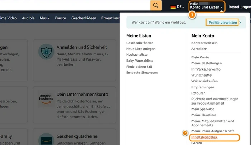Open the DE language selector with flag
Screen dimensions: 251x145
177,7
